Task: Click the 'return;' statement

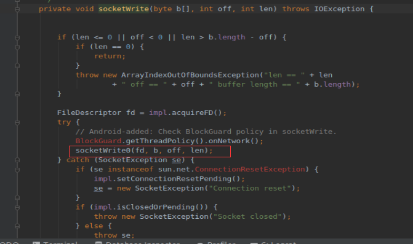Action: [110, 57]
